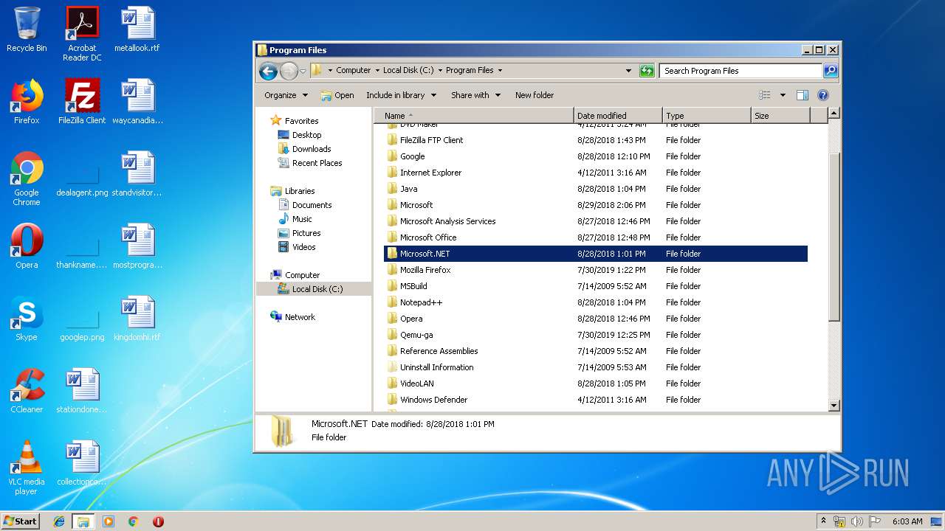Select the Google folder

596,156
